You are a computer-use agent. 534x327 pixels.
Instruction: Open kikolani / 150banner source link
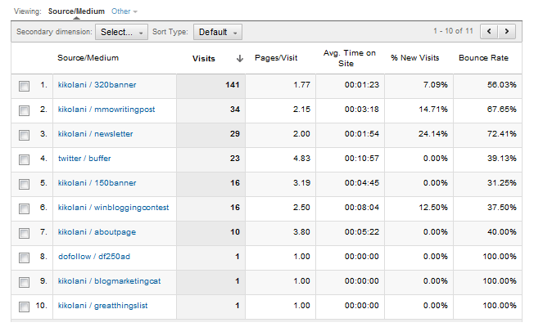[x=97, y=183]
